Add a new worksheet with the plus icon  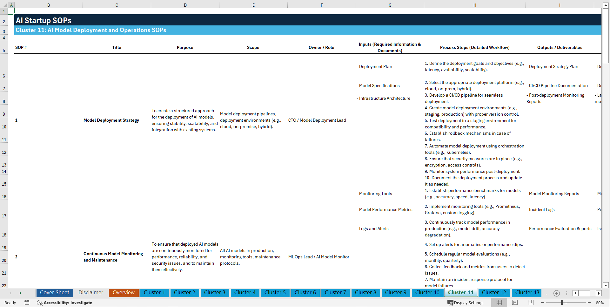[x=556, y=293]
